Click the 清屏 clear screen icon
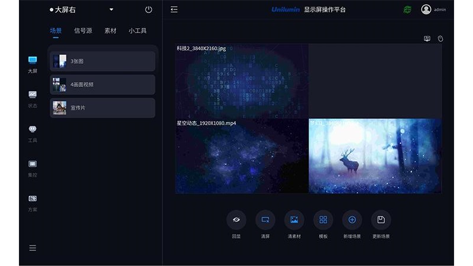Screen dimensions: 473x266 [x=265, y=220]
